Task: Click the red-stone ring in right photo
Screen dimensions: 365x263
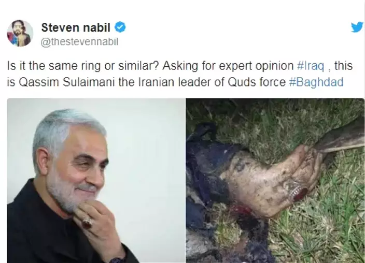Action: tap(298, 192)
